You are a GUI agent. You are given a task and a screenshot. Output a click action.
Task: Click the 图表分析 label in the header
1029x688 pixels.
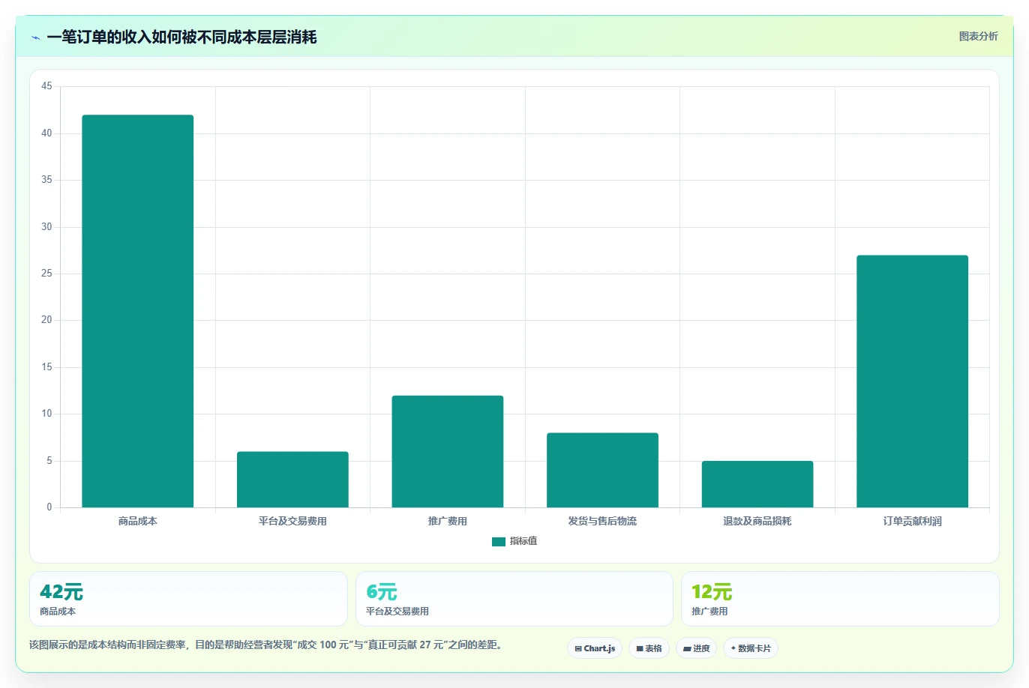point(978,36)
